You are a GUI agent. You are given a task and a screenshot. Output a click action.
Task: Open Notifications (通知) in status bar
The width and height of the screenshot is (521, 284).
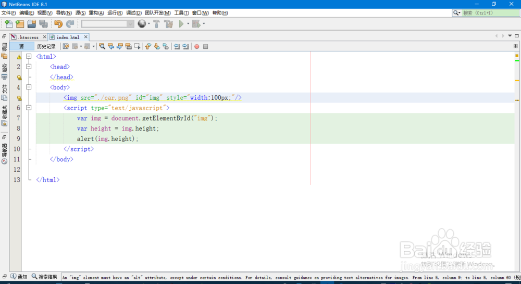click(19, 276)
